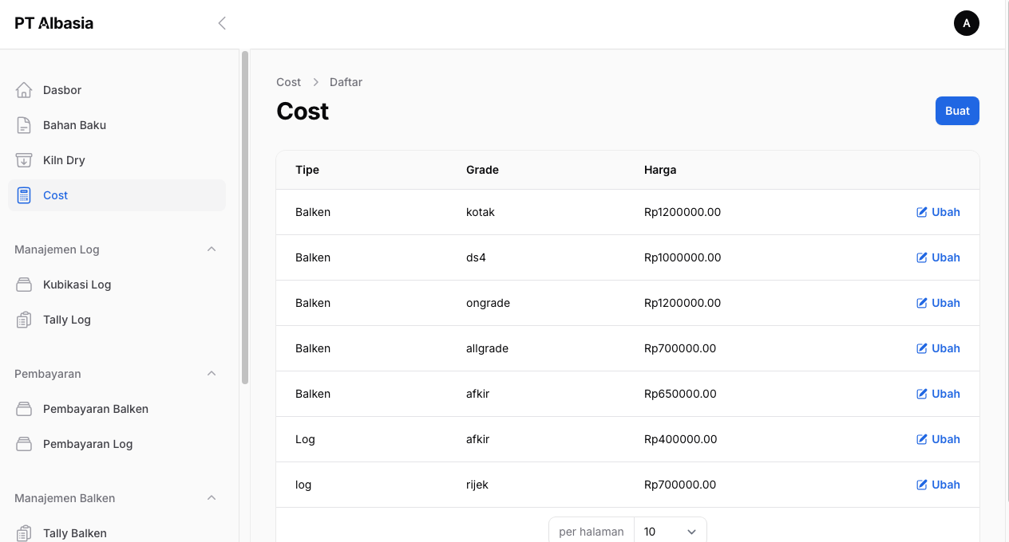Open the user avatar menu
The height and width of the screenshot is (542, 1009).
pos(966,23)
